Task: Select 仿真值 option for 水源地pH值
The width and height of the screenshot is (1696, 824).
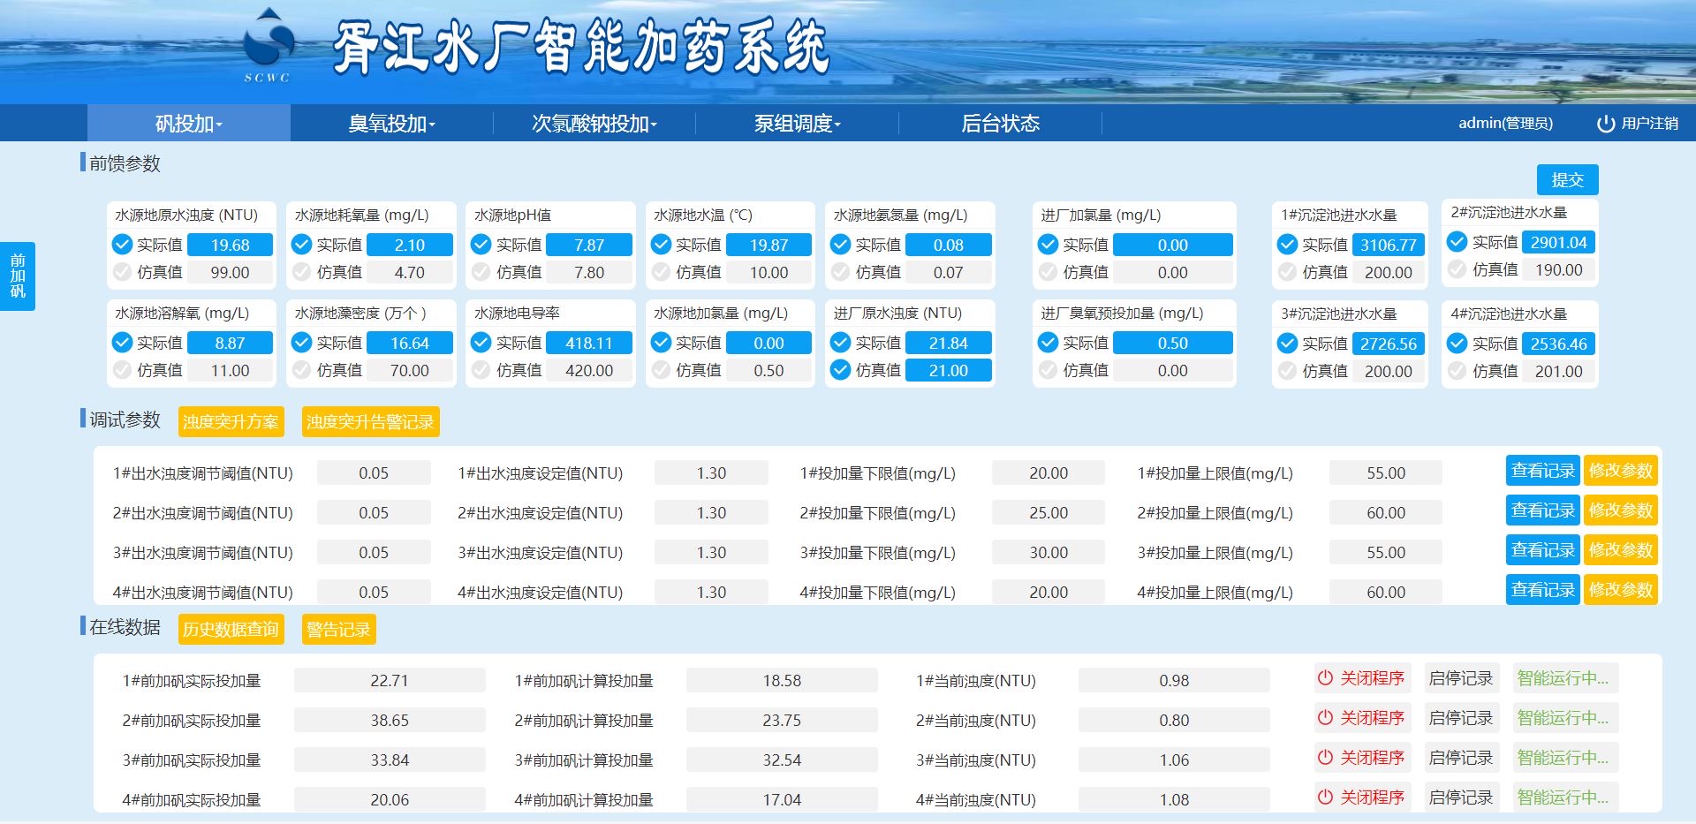Action: pyautogui.click(x=481, y=272)
